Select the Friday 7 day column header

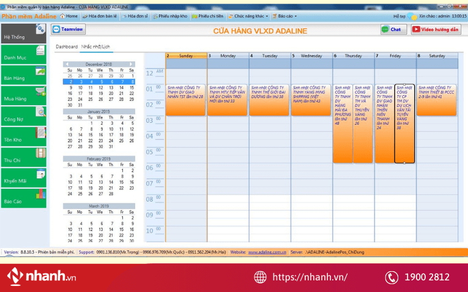[x=395, y=56]
